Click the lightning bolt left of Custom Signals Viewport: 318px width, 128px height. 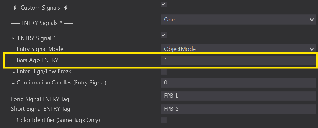(14, 8)
